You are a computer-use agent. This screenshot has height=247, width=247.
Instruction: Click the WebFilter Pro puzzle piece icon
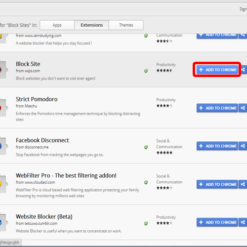(x=3, y=184)
